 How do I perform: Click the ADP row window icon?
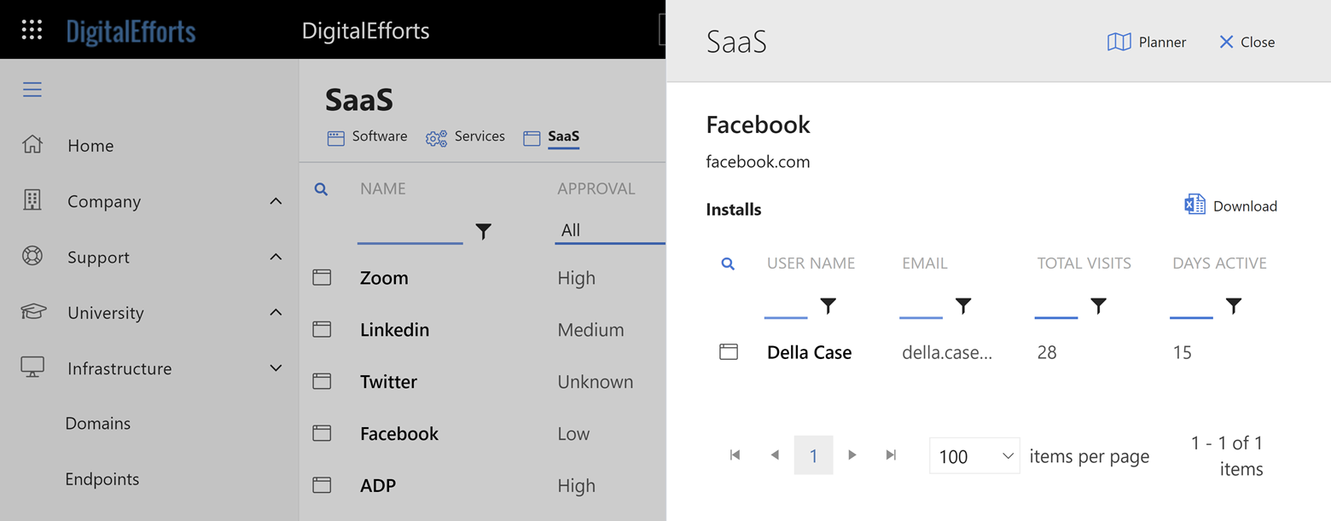tap(322, 486)
